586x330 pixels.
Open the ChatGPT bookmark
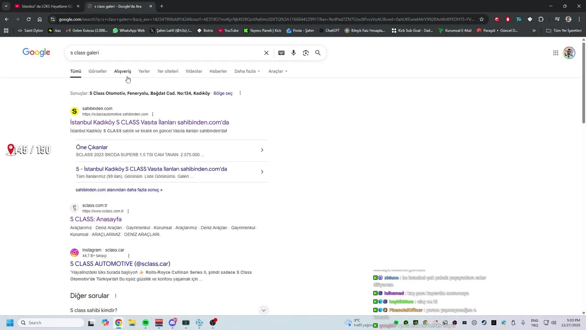tap(329, 31)
